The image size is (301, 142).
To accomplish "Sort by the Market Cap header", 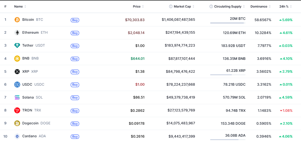I will pyautogui.click(x=183, y=6).
